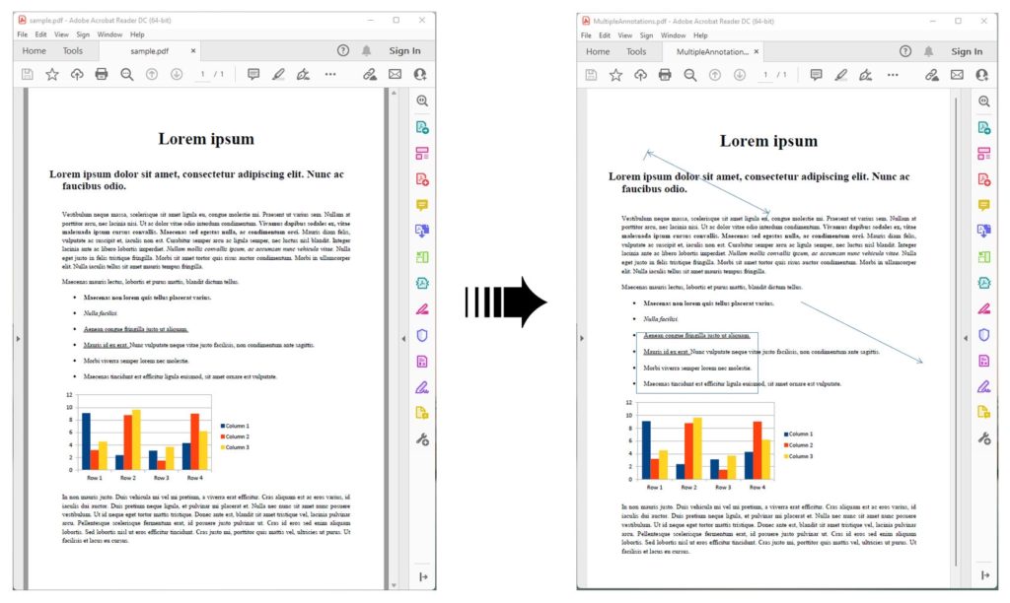Viewport: 1010px width, 603px height.
Task: Click the yellow comment icon in MultipleAnnotations.pdf sidebar
Action: click(x=983, y=205)
